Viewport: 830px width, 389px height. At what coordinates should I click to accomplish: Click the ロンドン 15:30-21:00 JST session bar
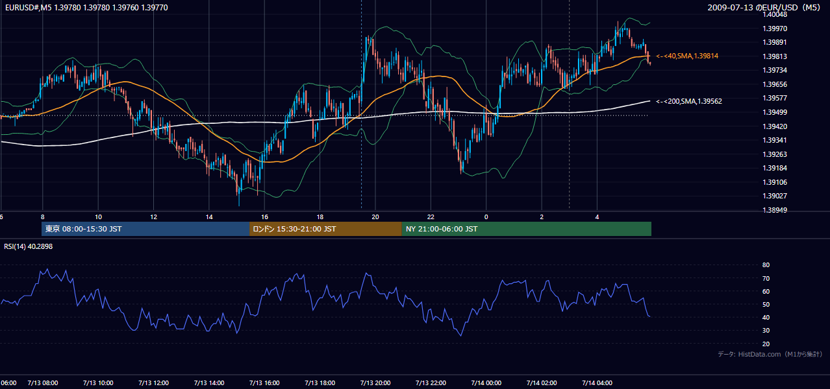pos(325,229)
